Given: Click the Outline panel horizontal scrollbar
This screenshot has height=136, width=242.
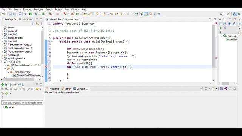Looking at the screenshot, I should 225,83.
